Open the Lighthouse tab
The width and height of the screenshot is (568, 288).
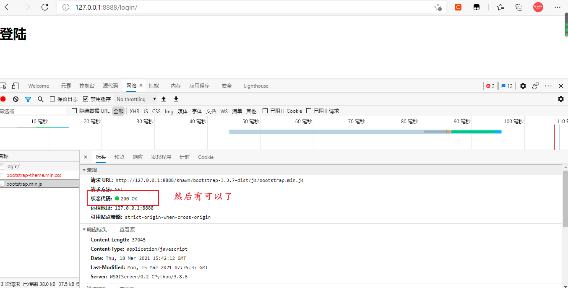point(256,86)
